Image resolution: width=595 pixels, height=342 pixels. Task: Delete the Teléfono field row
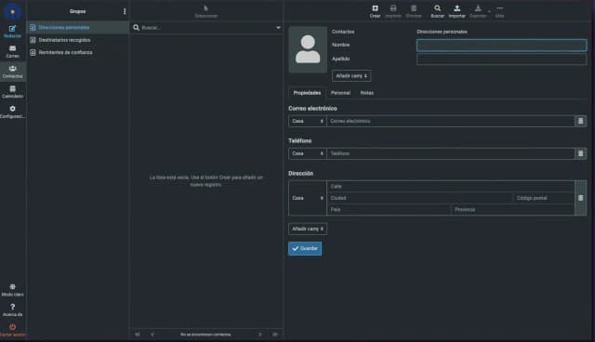580,153
